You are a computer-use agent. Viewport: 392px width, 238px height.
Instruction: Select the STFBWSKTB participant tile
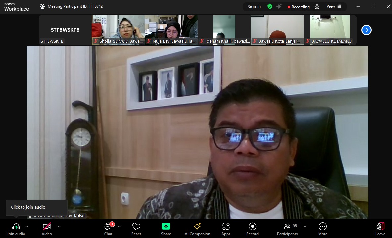[x=65, y=30]
